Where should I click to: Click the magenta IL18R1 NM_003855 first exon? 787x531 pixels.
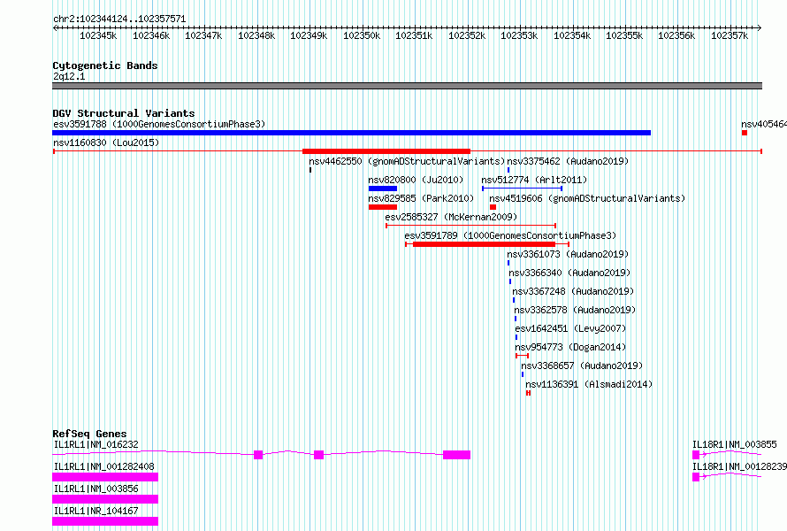[x=696, y=455]
